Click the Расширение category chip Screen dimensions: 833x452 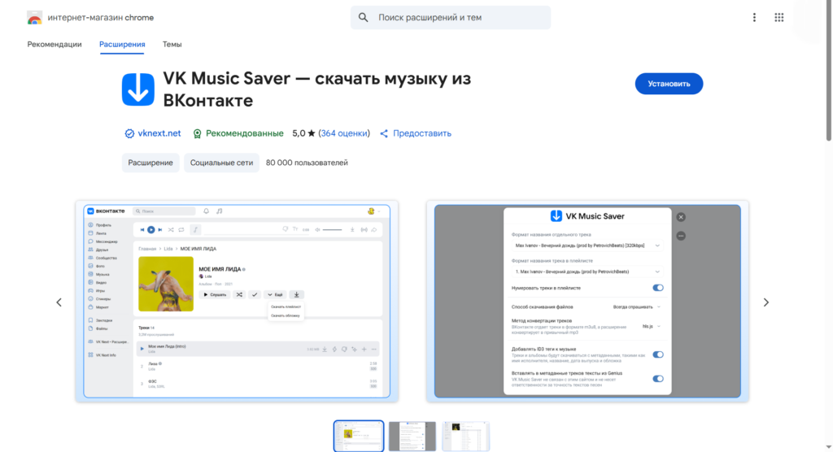[150, 163]
